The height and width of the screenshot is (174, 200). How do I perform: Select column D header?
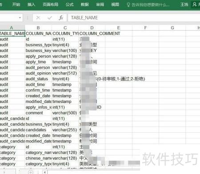point(92,28)
